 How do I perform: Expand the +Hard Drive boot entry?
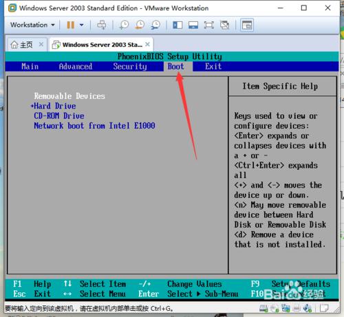53,106
